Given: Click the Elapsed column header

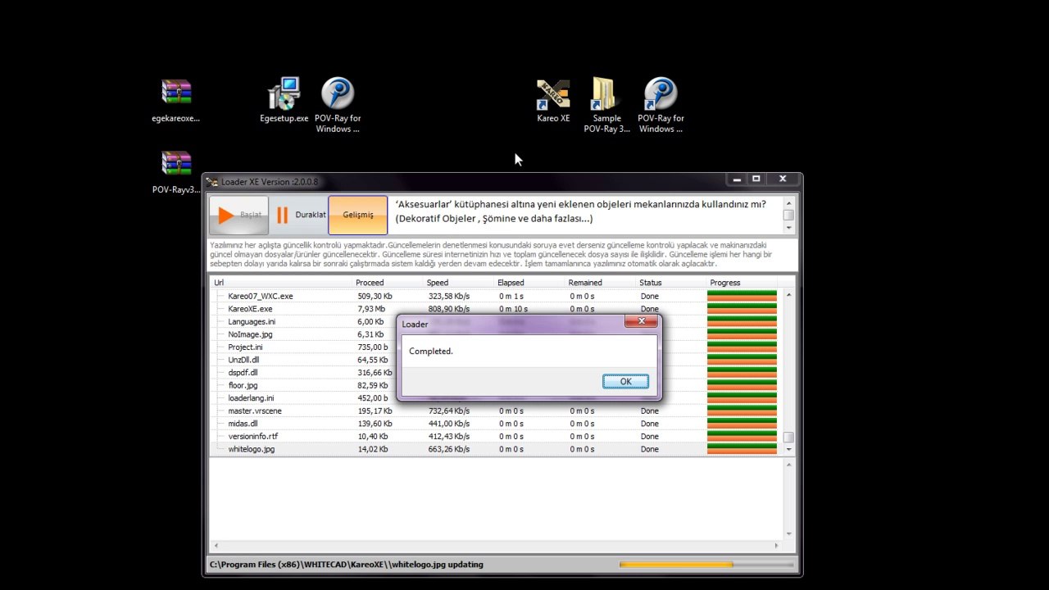Looking at the screenshot, I should coord(529,283).
